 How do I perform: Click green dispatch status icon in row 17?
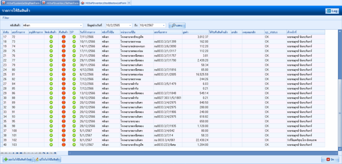point(51,37)
